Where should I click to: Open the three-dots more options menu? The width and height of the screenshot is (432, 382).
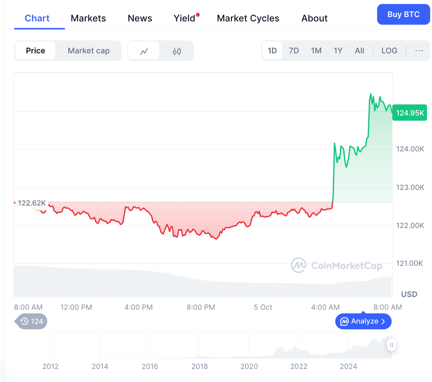coord(419,51)
